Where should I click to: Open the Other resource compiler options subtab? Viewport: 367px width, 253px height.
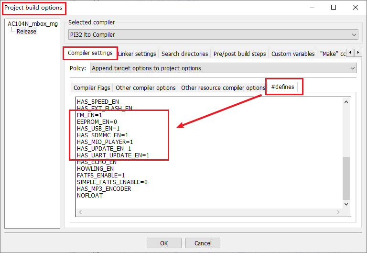coord(223,88)
